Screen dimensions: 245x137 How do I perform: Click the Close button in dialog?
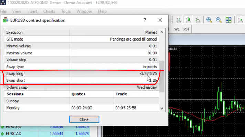tap(84, 119)
